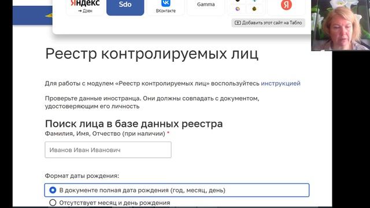Open the red Я shortcut tile
This screenshot has height=208, width=370.
(x=286, y=7)
